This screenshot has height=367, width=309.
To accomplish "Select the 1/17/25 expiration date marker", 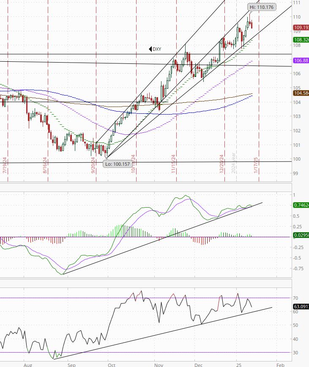I will (256, 165).
